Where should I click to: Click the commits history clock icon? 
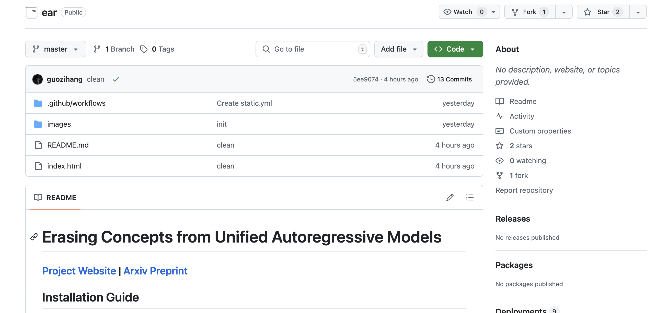(x=431, y=79)
